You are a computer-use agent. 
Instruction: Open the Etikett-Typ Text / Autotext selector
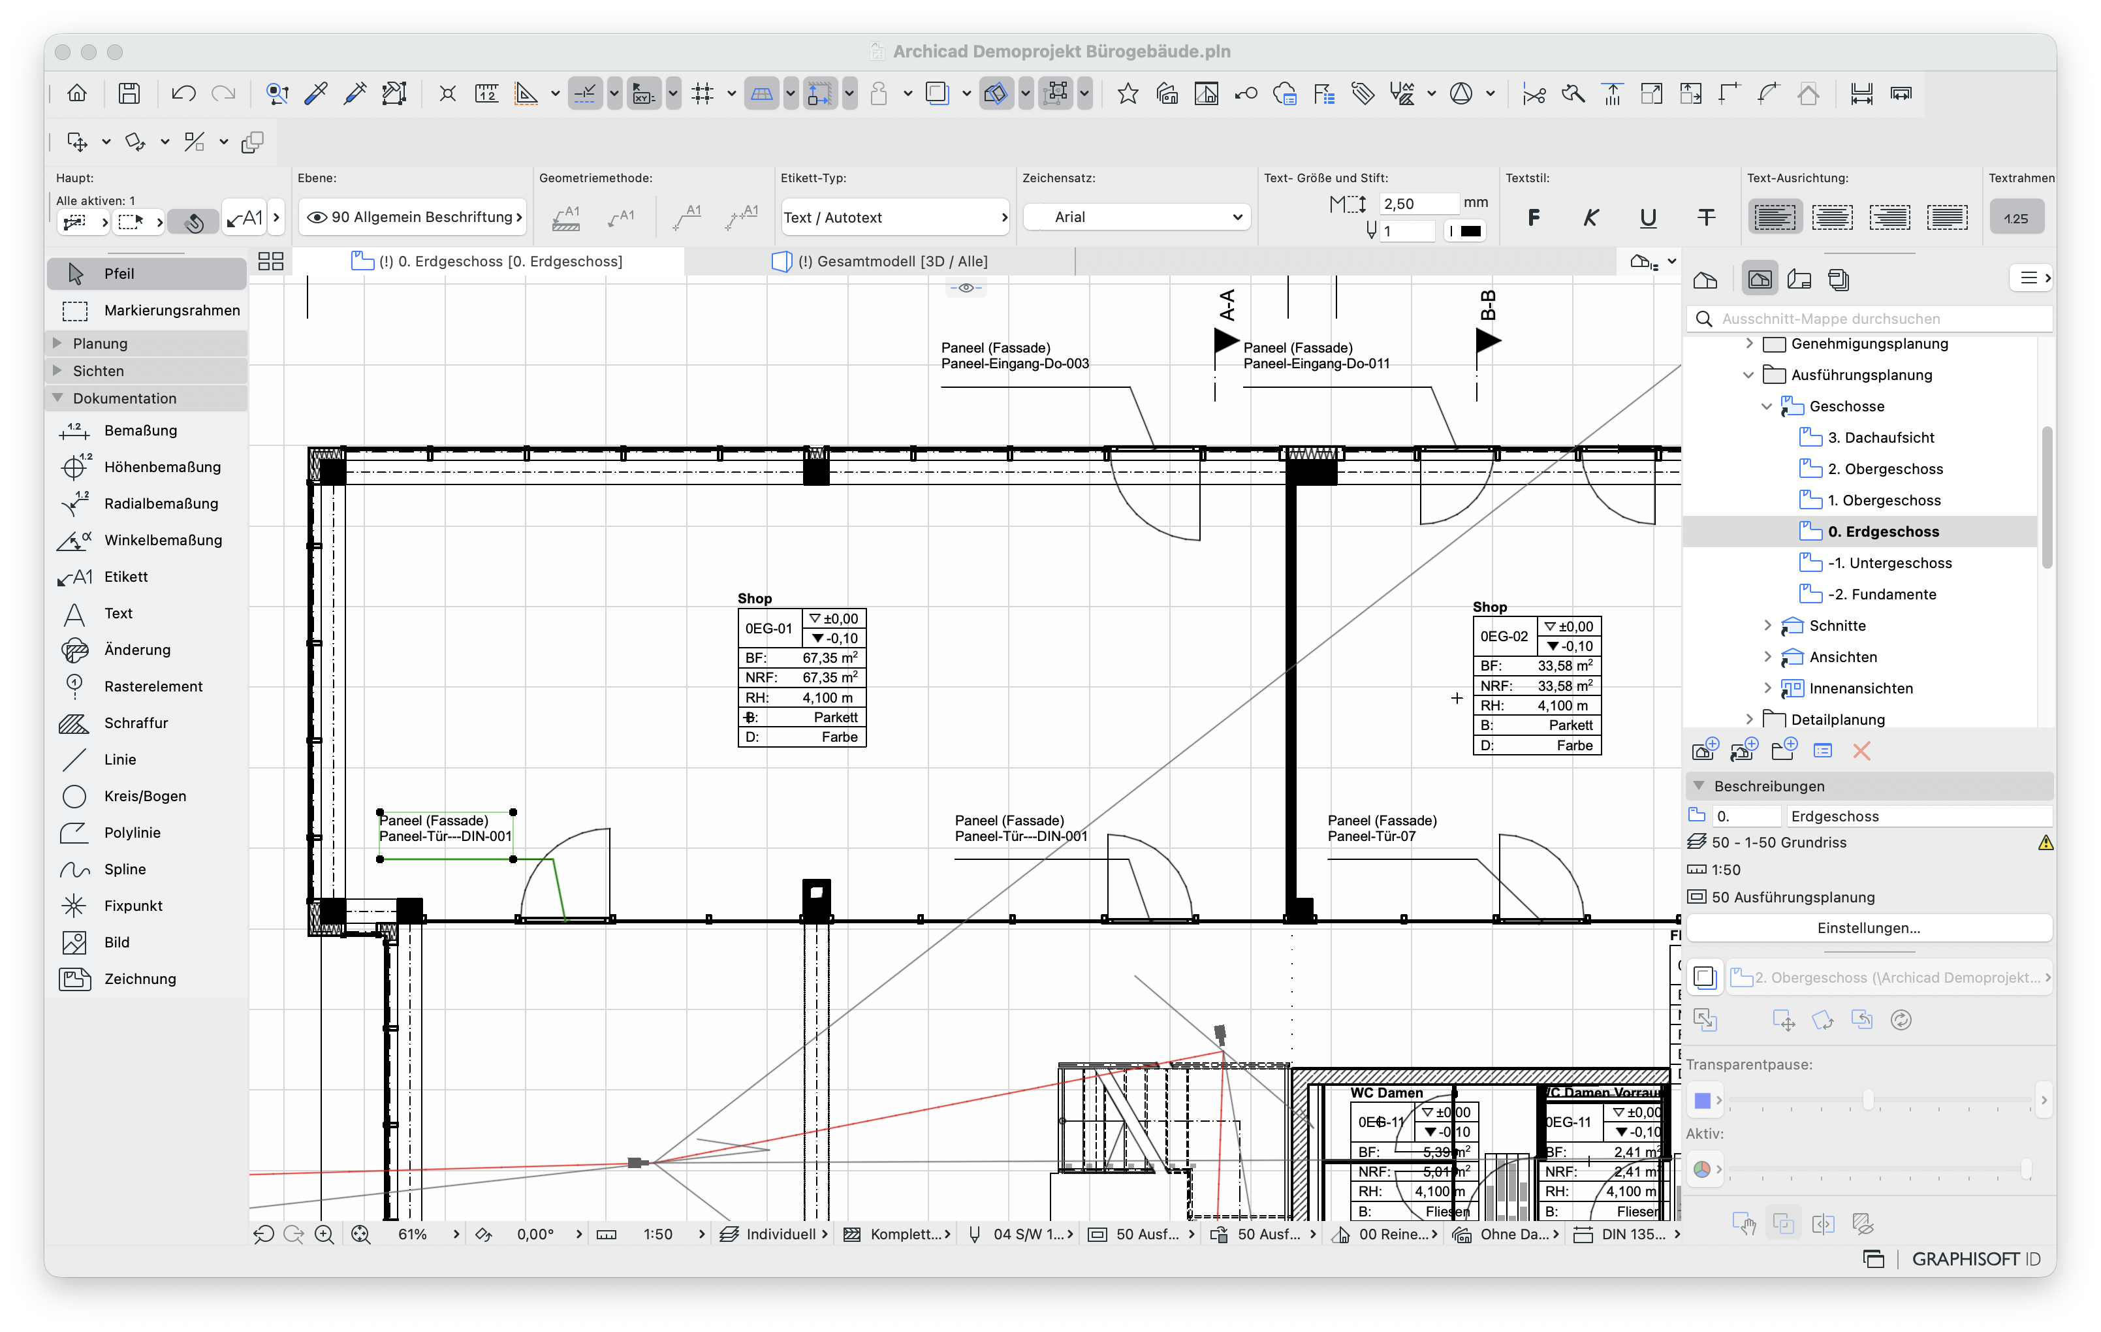point(895,217)
